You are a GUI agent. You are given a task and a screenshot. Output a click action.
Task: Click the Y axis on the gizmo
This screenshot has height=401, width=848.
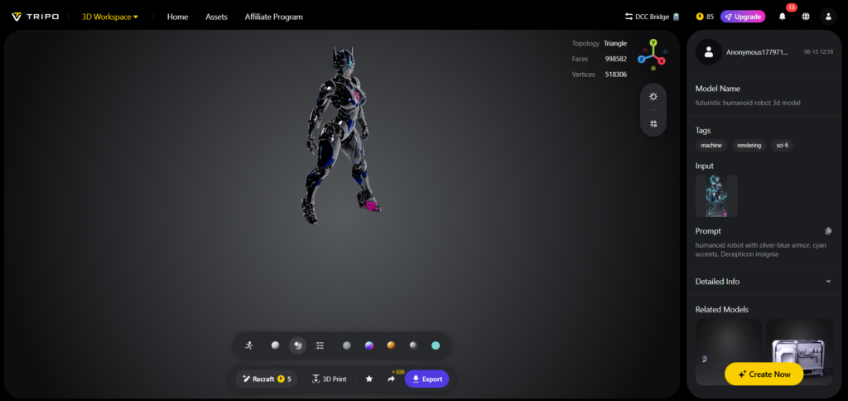(x=653, y=42)
